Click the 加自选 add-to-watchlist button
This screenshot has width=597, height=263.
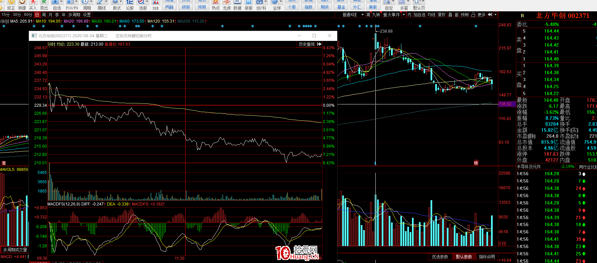pos(419,15)
